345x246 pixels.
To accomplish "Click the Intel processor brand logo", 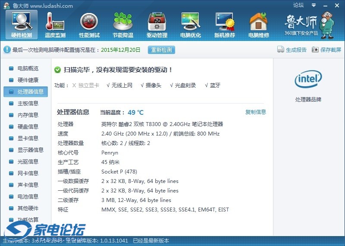I will pyautogui.click(x=308, y=79).
